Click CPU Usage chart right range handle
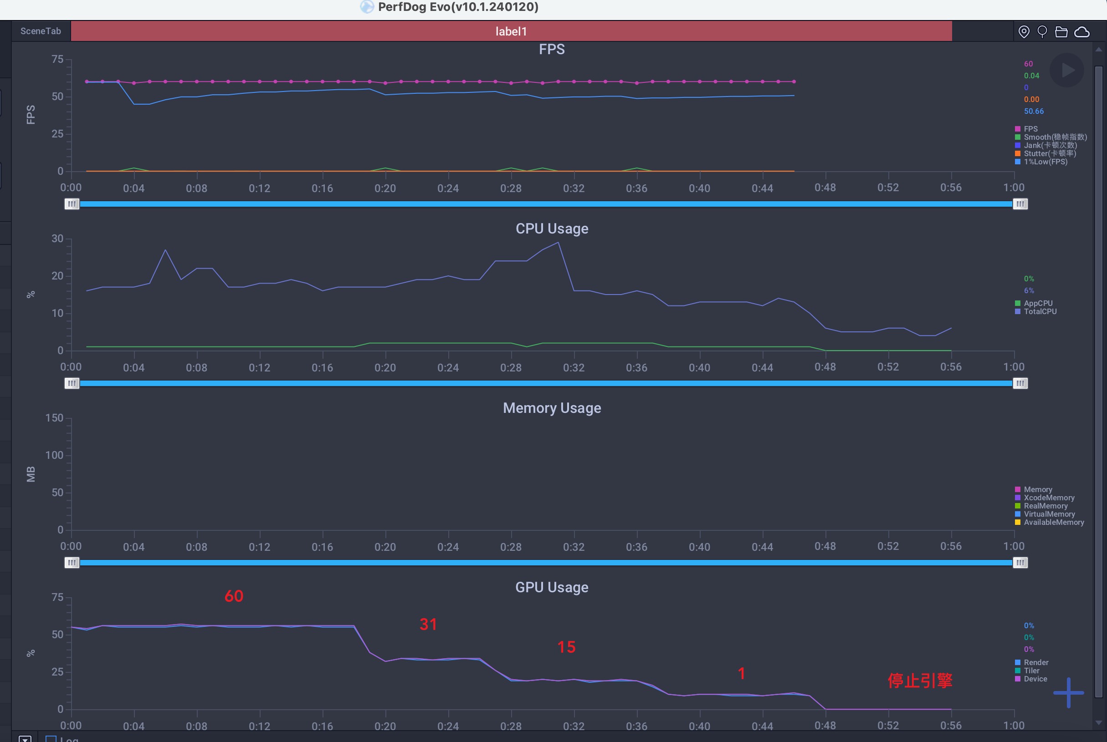This screenshot has width=1107, height=742. point(1020,383)
